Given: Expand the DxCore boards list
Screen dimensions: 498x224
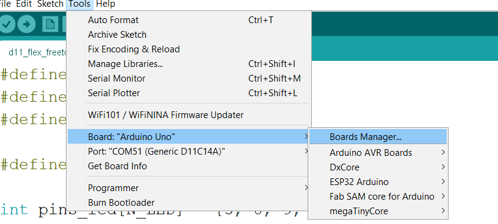Looking at the screenshot, I should (378, 167).
